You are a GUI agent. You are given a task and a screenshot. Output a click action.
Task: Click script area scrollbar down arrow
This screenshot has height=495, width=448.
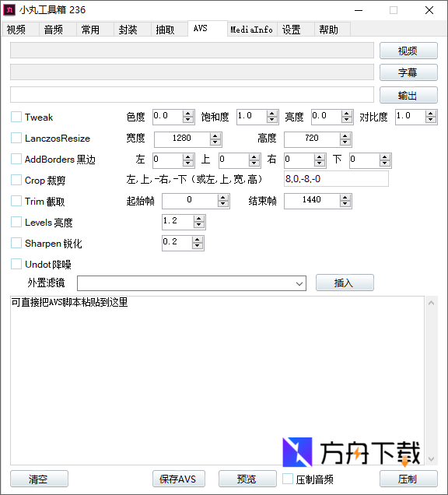pyautogui.click(x=432, y=458)
